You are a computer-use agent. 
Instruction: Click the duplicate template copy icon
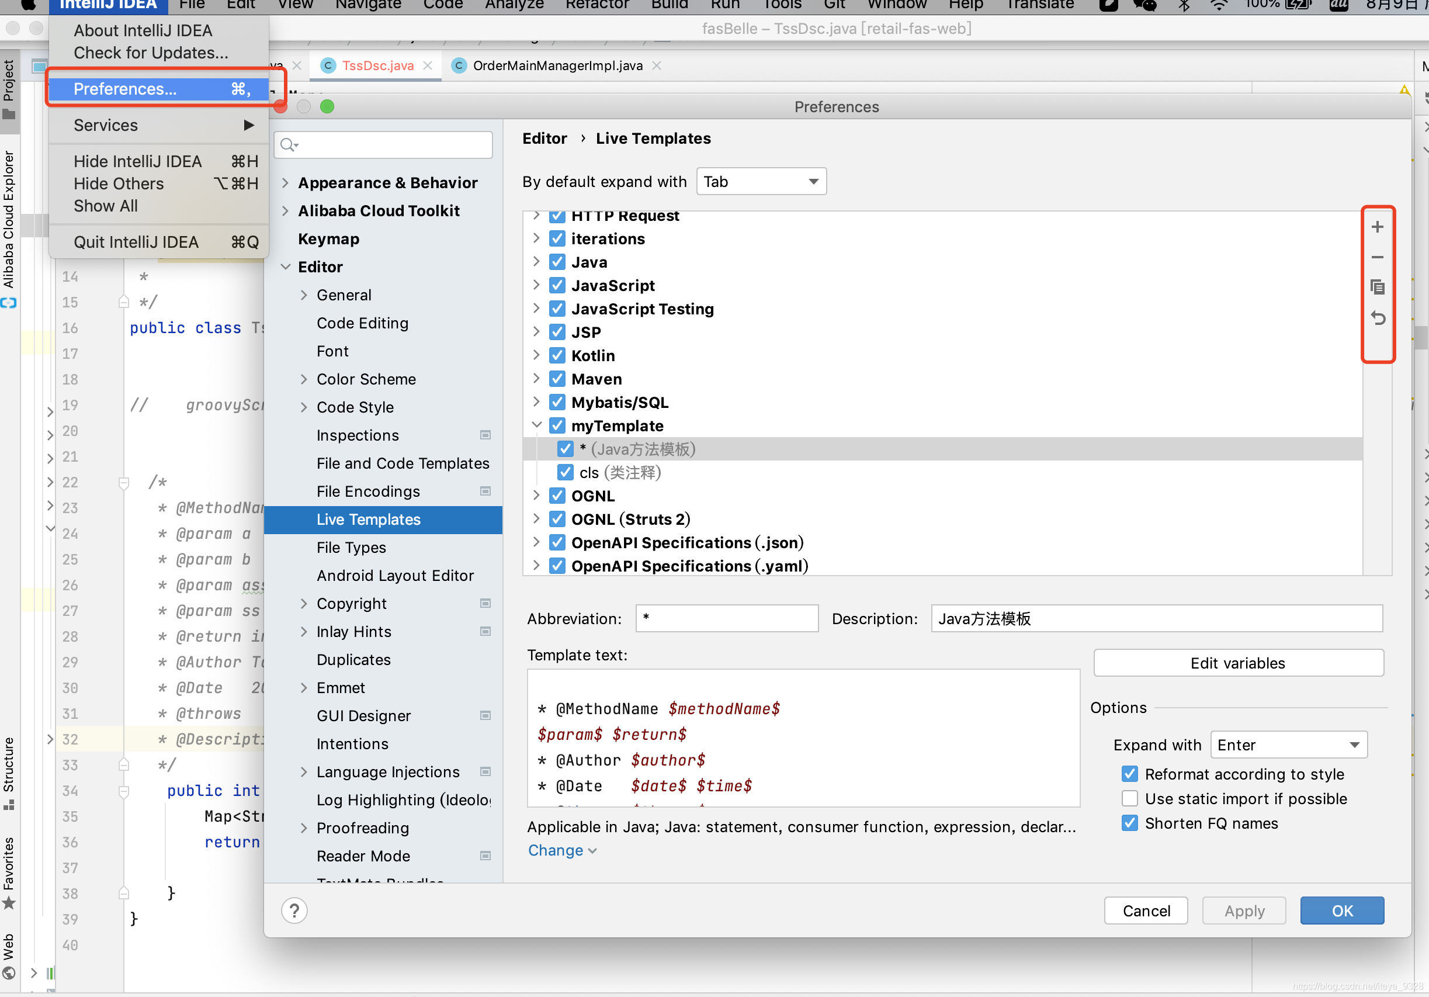click(1377, 288)
